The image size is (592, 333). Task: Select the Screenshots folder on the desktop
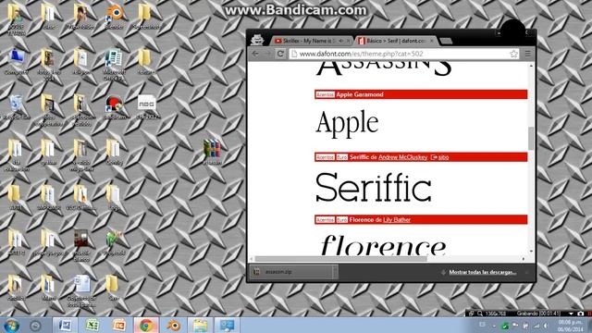146,17
